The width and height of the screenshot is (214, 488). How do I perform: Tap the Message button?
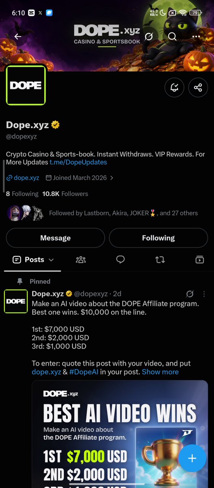(x=55, y=238)
